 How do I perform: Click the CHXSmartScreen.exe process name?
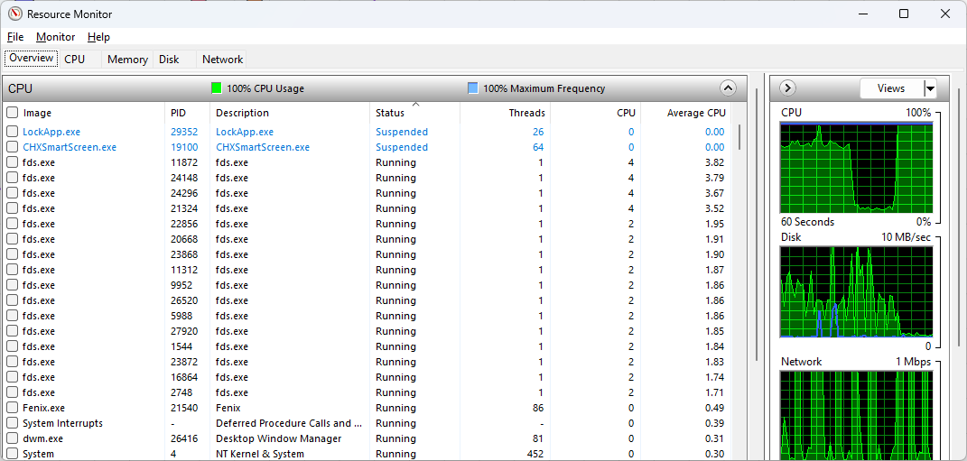[x=70, y=147]
